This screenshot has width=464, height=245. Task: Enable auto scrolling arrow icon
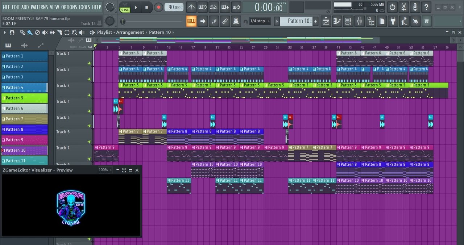[203, 21]
